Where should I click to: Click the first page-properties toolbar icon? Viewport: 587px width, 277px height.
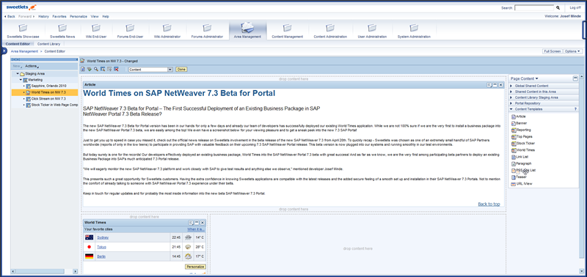point(83,69)
